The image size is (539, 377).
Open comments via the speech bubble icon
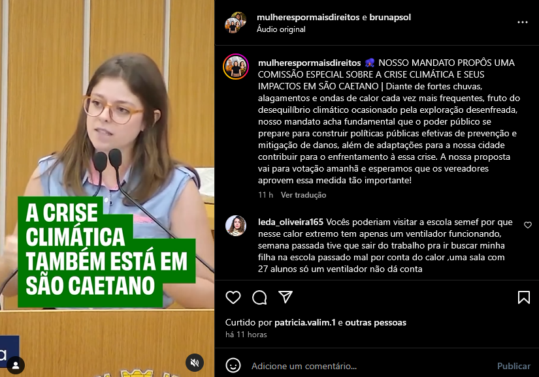click(x=259, y=297)
